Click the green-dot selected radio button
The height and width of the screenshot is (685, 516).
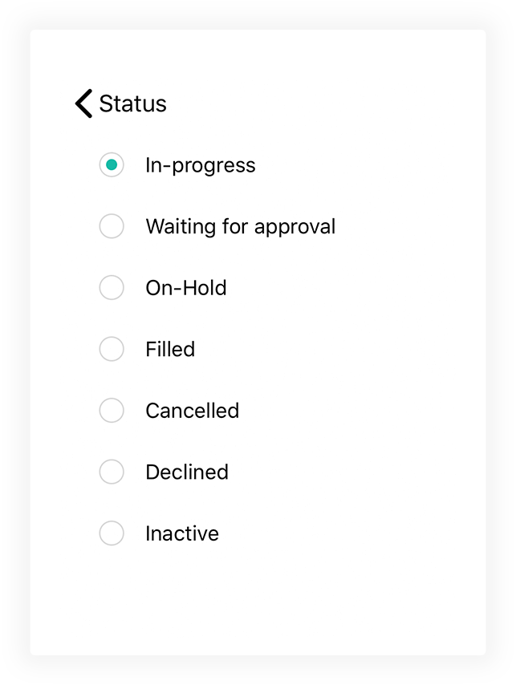(112, 165)
